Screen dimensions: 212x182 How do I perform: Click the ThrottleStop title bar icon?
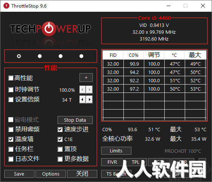[6, 6]
